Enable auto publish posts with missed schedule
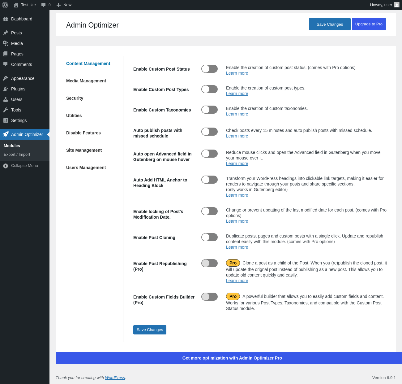The image size is (402, 384). click(209, 132)
